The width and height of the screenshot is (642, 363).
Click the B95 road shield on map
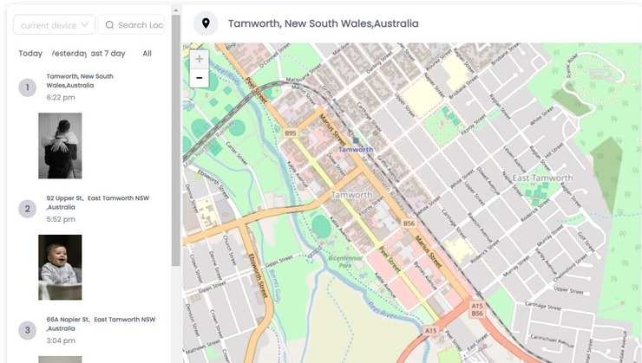[291, 133]
